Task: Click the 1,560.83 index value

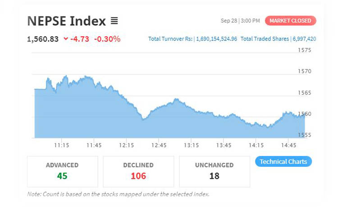Action: (43, 39)
